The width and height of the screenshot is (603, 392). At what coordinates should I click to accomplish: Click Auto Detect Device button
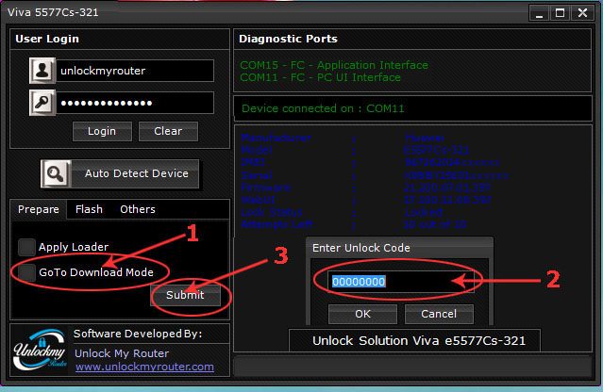(120, 174)
